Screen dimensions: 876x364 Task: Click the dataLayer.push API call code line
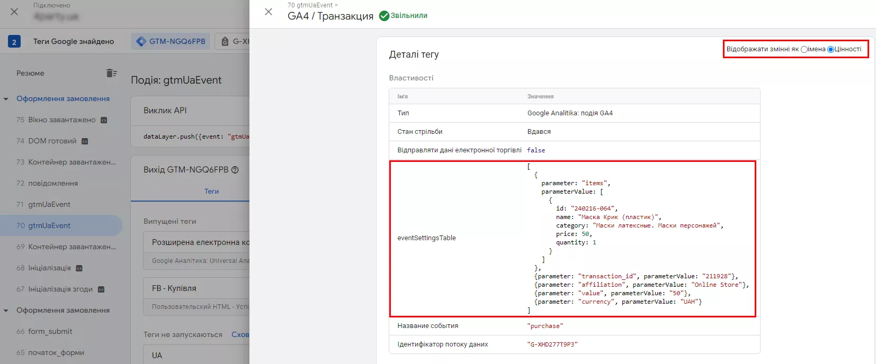click(196, 136)
